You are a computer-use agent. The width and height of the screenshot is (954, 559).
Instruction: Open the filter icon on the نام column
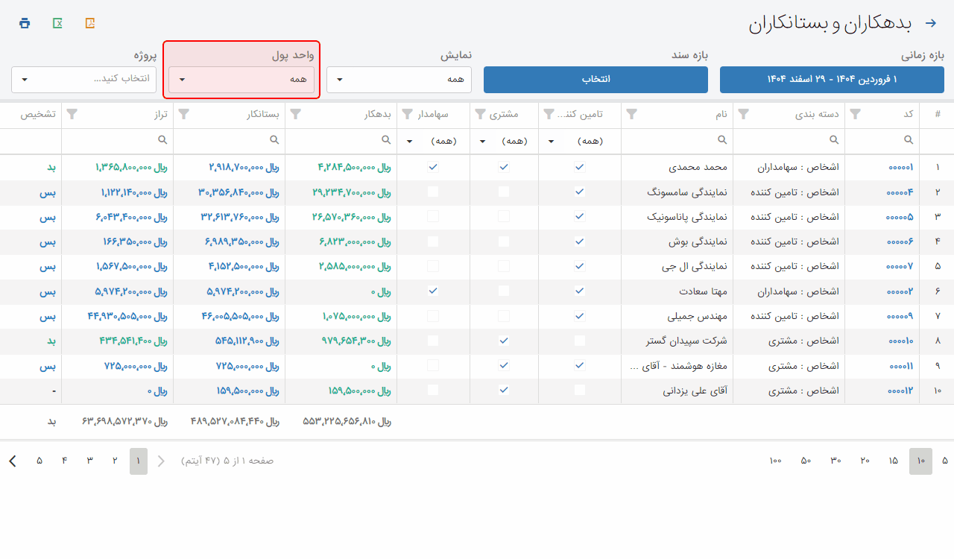click(632, 114)
